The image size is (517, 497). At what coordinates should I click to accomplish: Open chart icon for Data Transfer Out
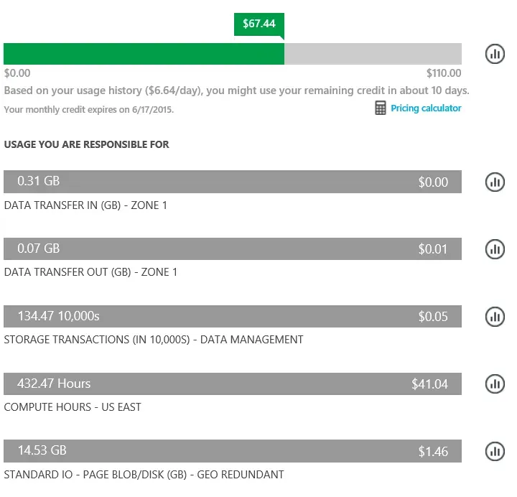495,249
